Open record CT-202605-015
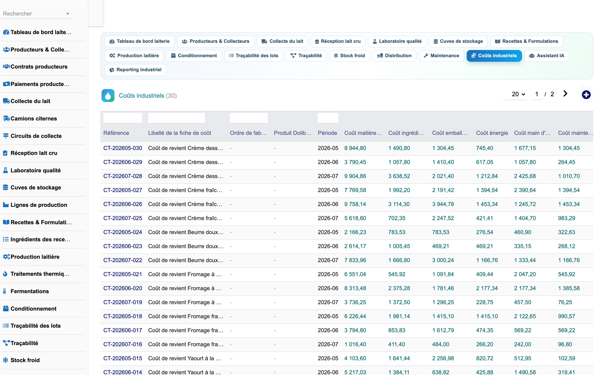 pyautogui.click(x=123, y=358)
